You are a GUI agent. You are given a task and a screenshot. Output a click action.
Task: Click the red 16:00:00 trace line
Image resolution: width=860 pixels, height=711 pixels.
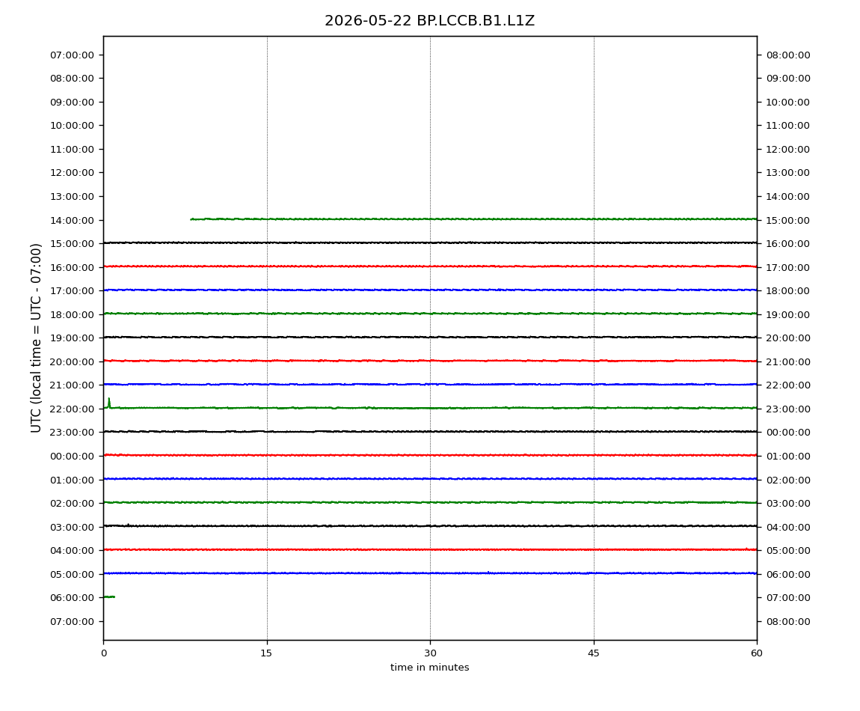[430, 266]
